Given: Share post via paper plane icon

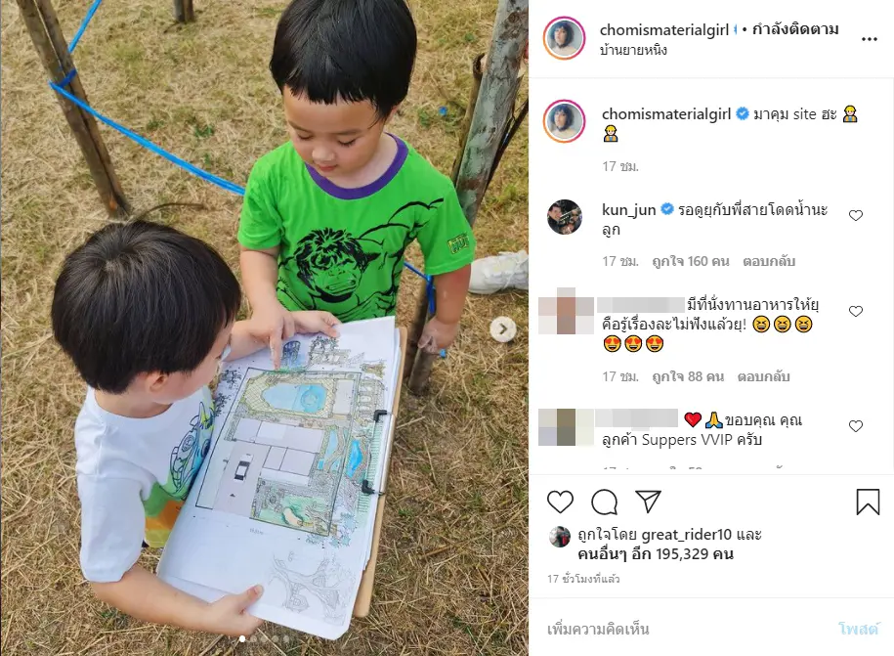Looking at the screenshot, I should tap(648, 502).
